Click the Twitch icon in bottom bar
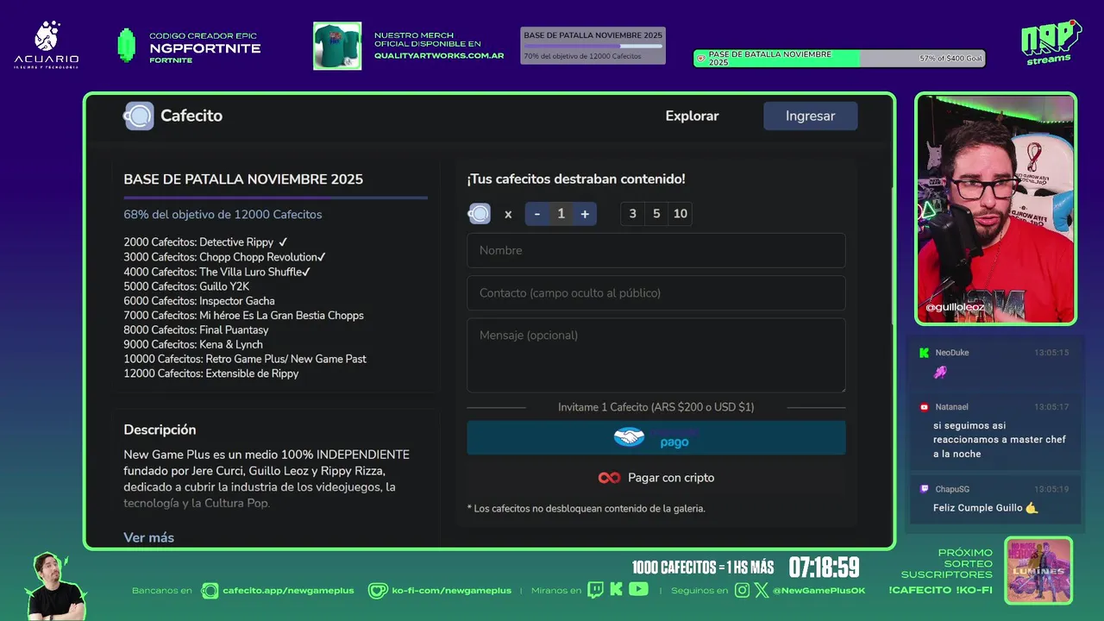The height and width of the screenshot is (621, 1104). (x=596, y=590)
